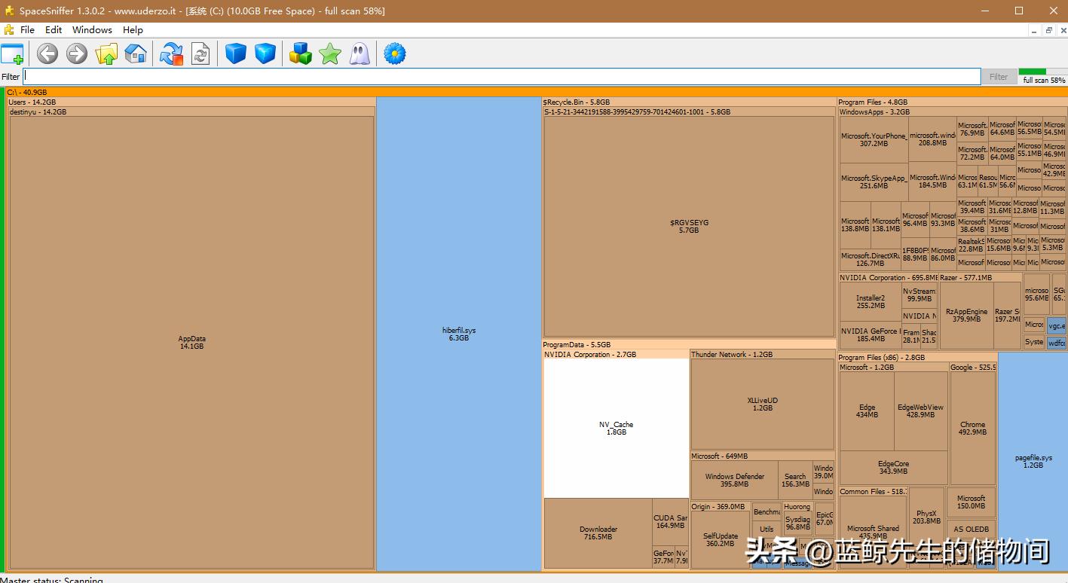Click the full scan progress bar
Image resolution: width=1068 pixels, height=583 pixels.
(x=1042, y=74)
